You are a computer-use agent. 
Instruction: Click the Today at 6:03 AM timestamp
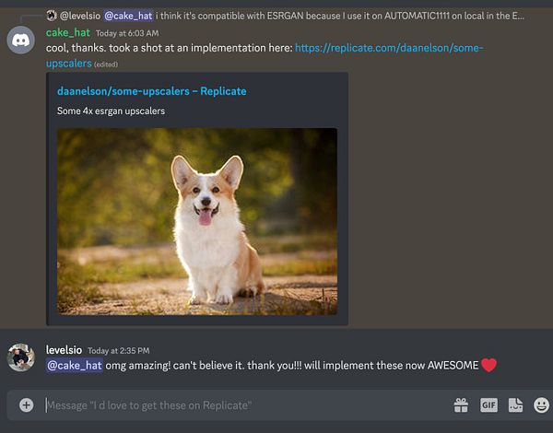pyautogui.click(x=127, y=33)
